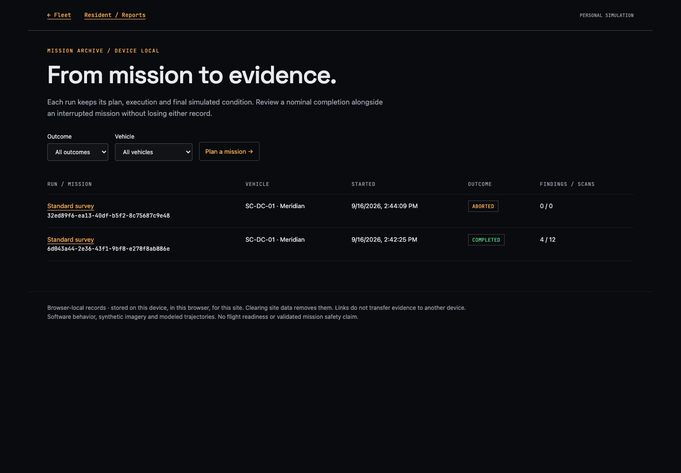The image size is (681, 473).
Task: Open the completed Standard survey run
Action: pos(70,240)
